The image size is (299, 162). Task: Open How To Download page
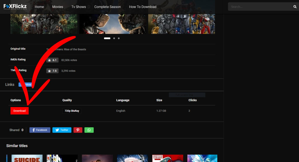[x=142, y=7]
